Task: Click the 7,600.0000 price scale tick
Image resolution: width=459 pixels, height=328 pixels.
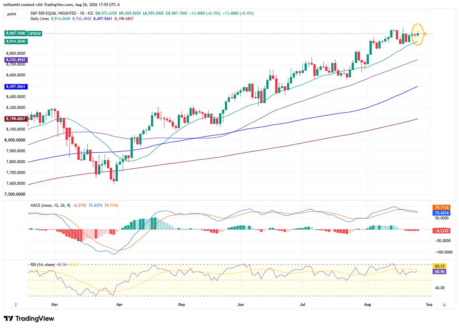Action: click(x=15, y=184)
